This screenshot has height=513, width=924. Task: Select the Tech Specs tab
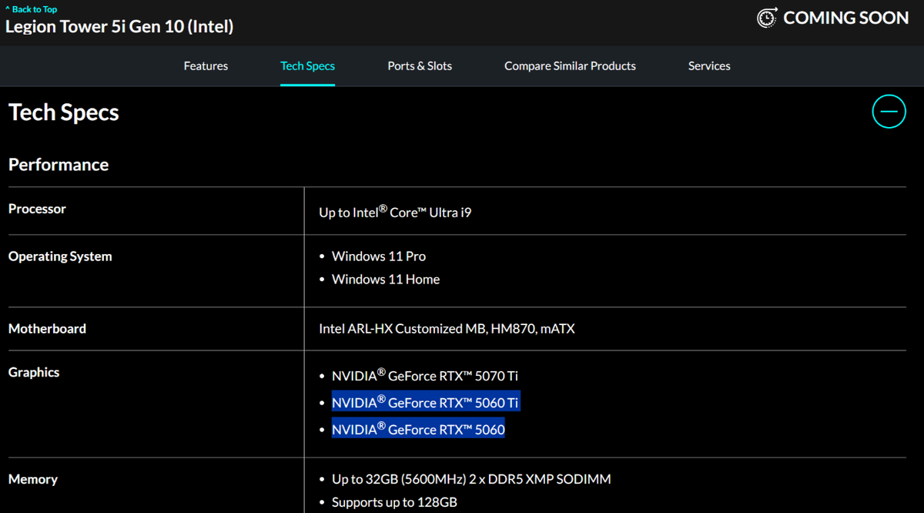click(x=307, y=65)
